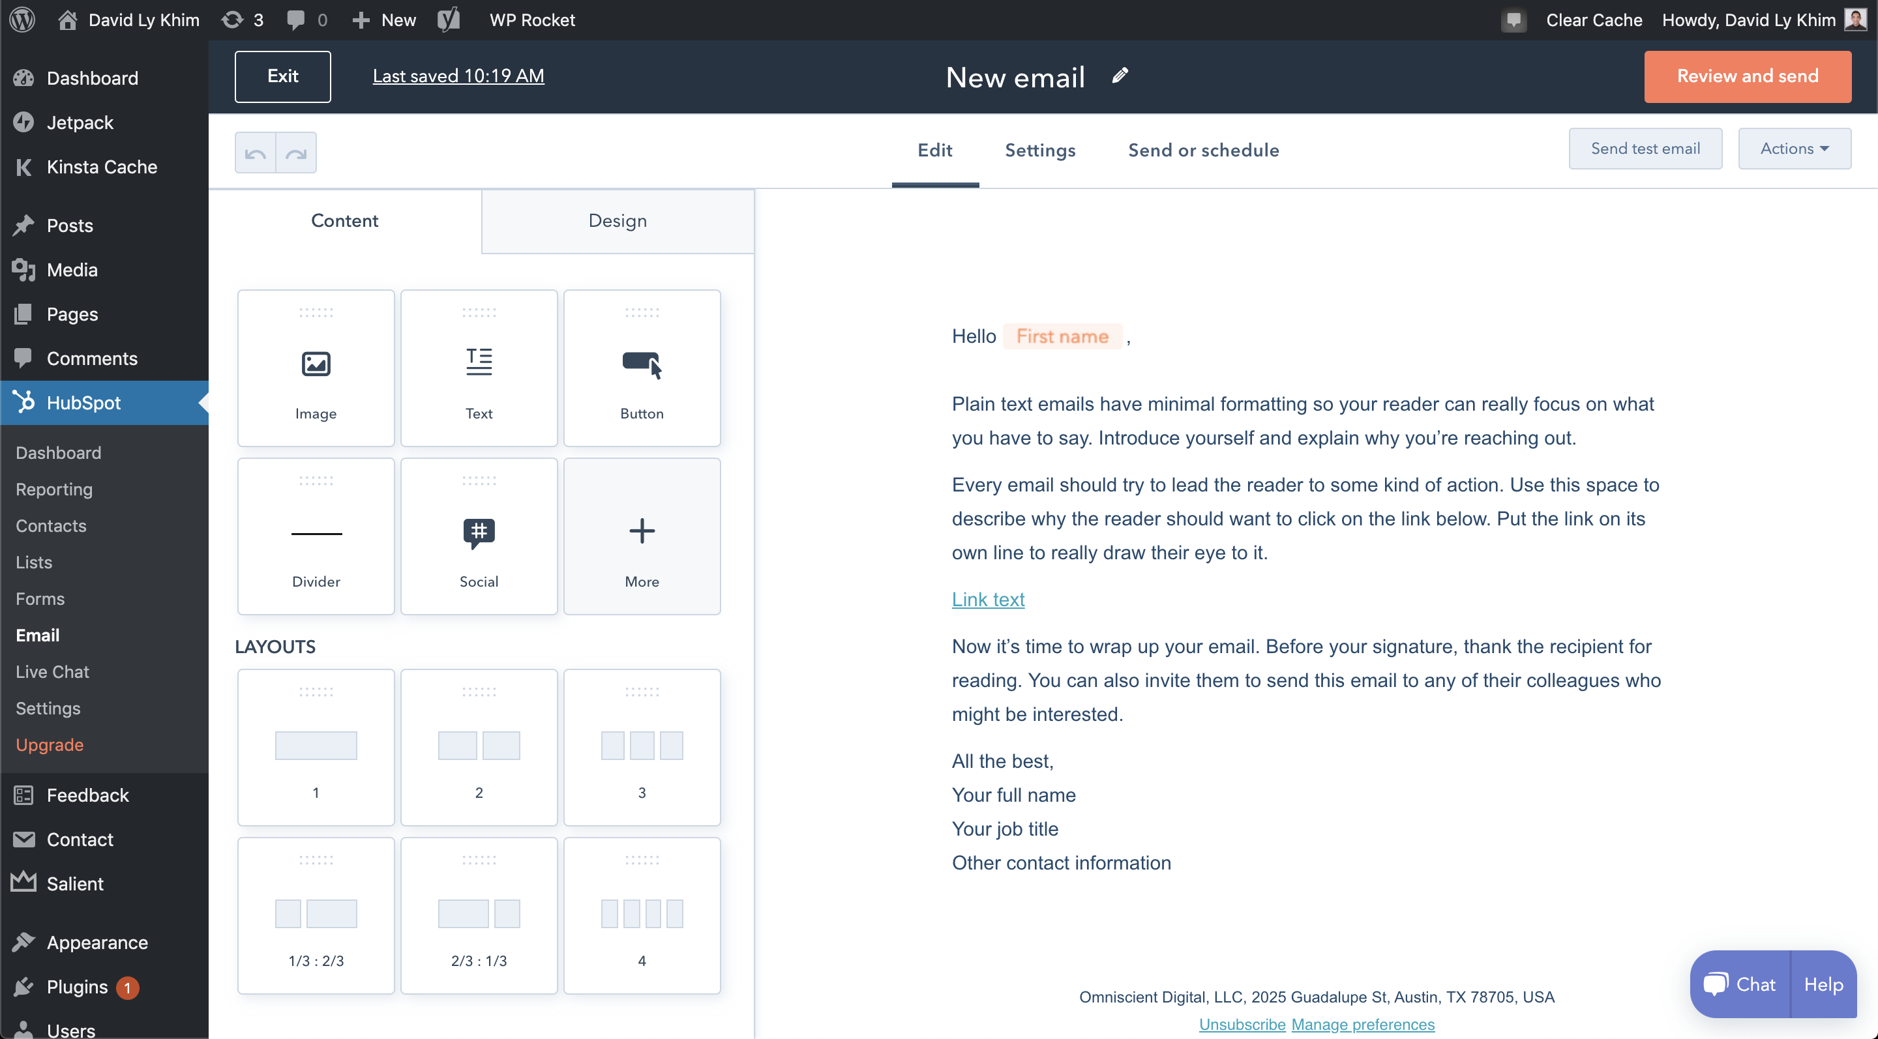The height and width of the screenshot is (1039, 1878).
Task: Click the Text content block icon
Action: (x=479, y=362)
